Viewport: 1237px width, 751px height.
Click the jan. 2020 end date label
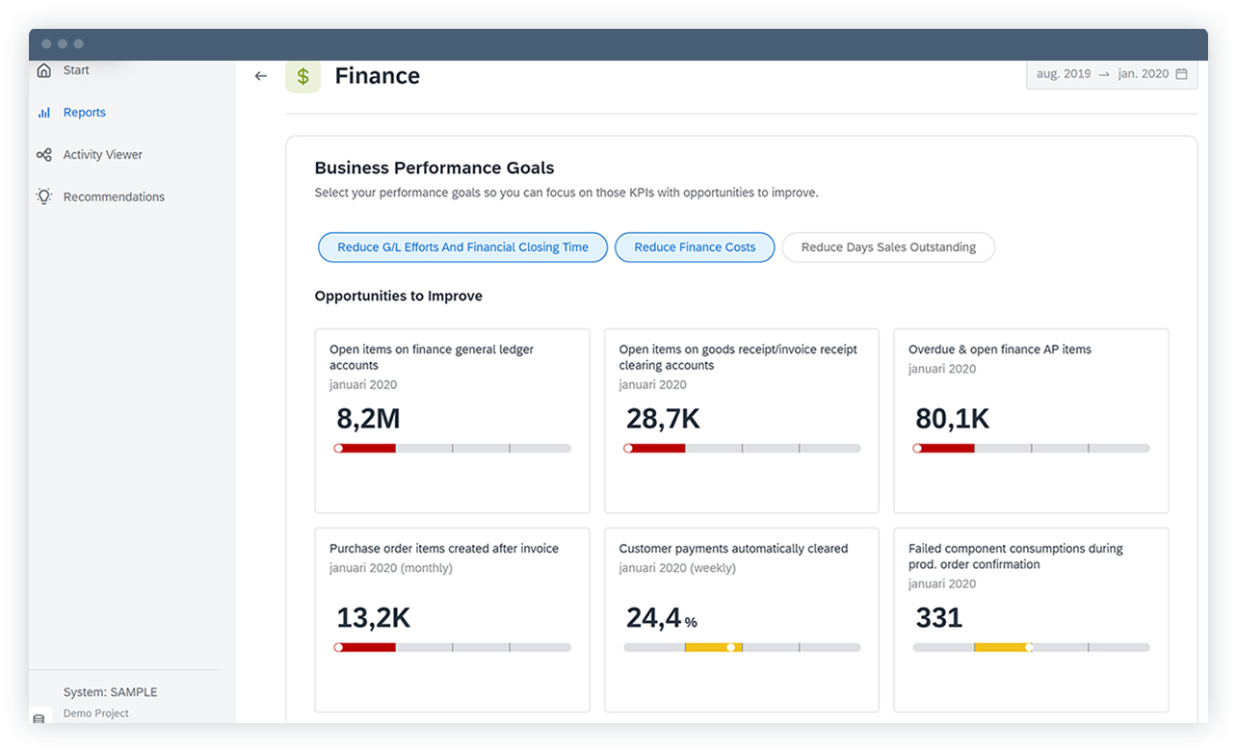(1143, 73)
